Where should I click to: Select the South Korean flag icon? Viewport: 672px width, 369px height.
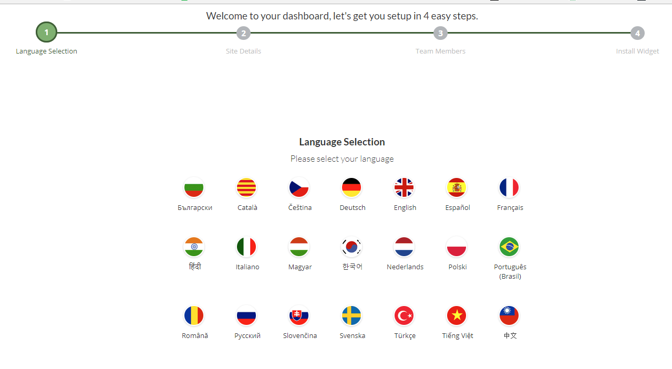pyautogui.click(x=351, y=247)
